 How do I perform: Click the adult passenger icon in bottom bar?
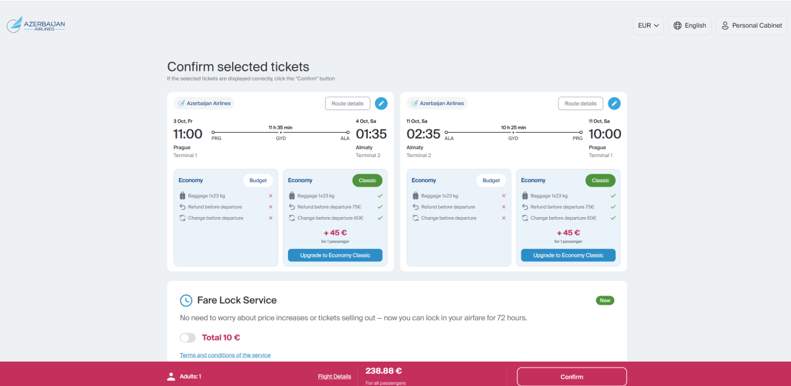coord(171,377)
